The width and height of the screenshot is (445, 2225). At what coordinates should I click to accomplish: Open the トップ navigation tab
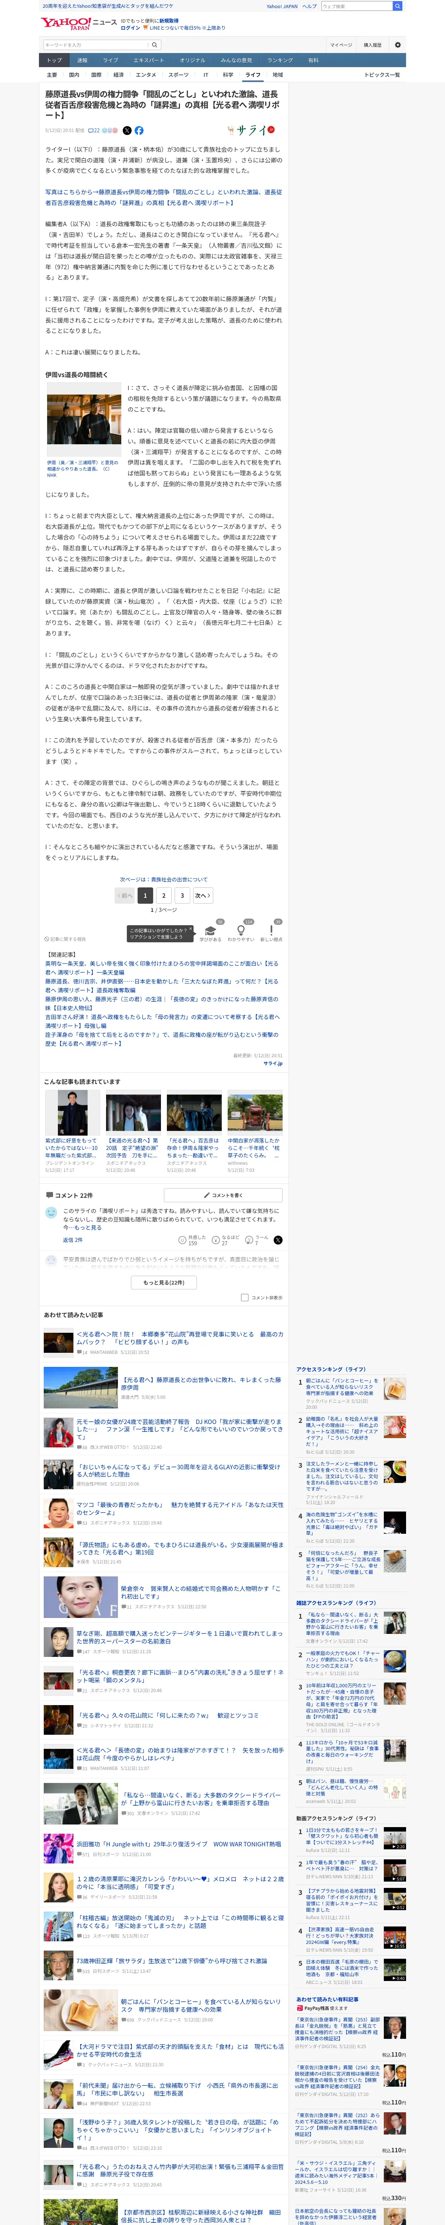pyautogui.click(x=55, y=60)
